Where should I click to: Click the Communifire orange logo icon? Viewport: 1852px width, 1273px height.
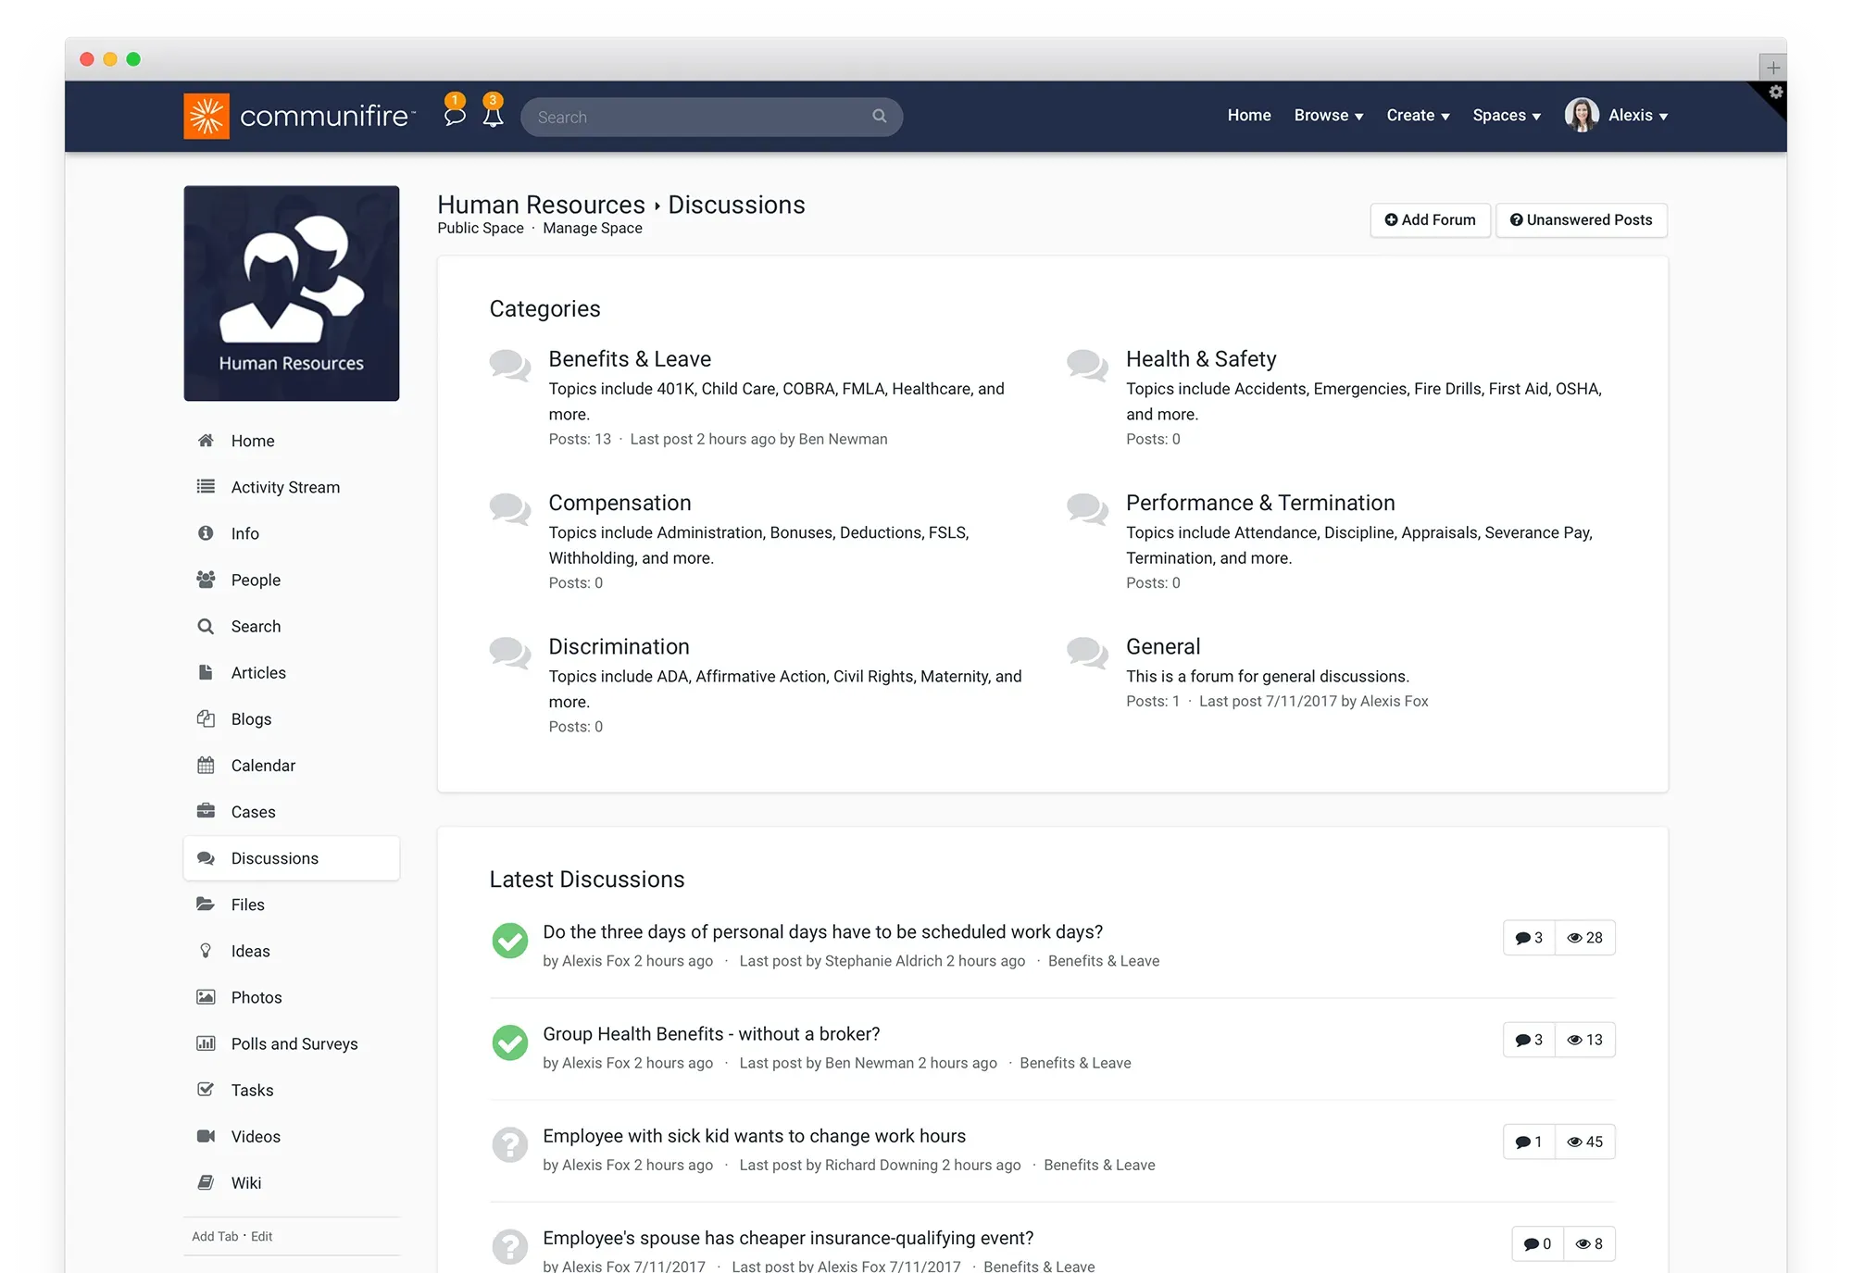coord(206,116)
